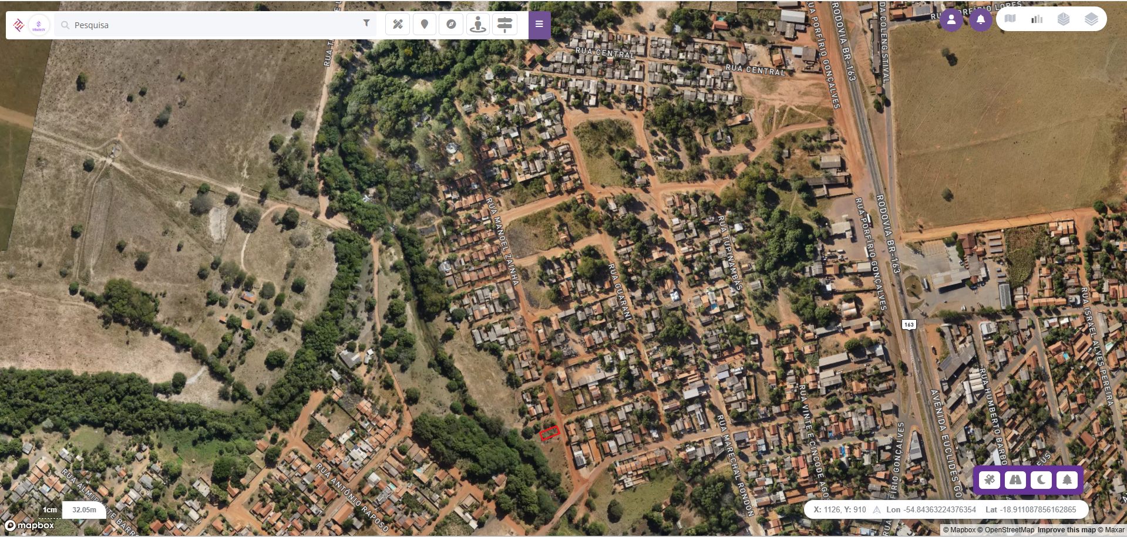Switch basemap to satellite imagery

point(990,480)
